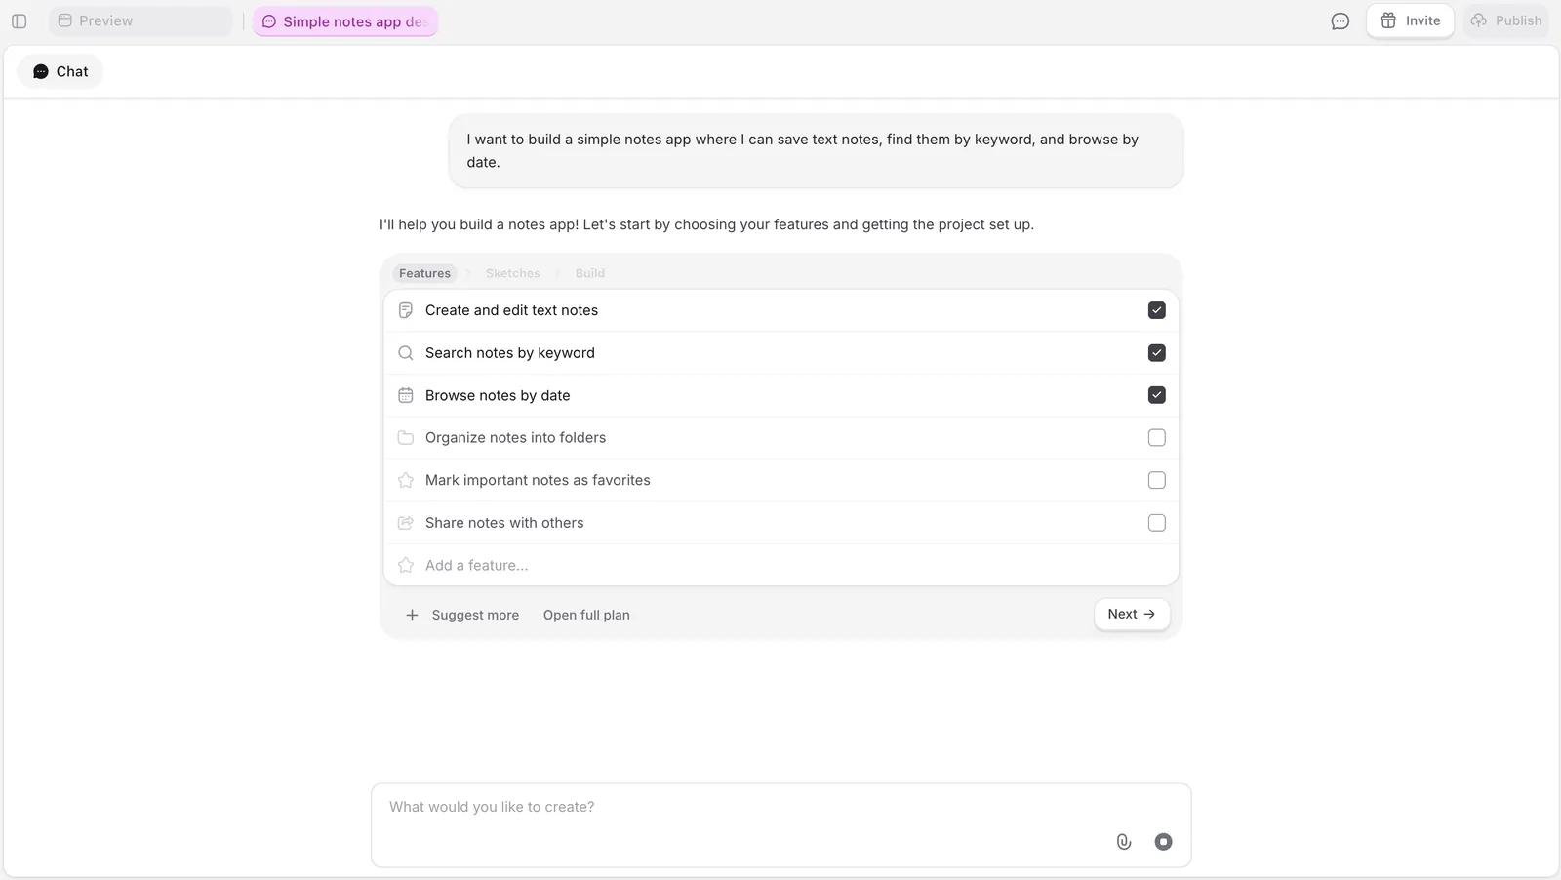Click the paperclip attachment icon

coord(1124,842)
